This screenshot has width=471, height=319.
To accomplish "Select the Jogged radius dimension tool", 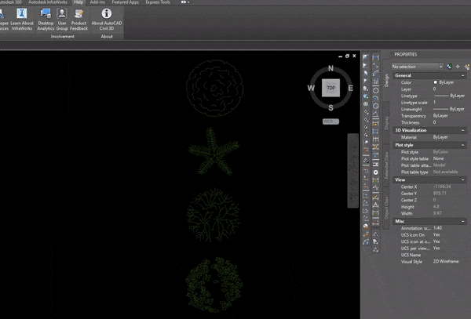I will pyautogui.click(x=375, y=98).
